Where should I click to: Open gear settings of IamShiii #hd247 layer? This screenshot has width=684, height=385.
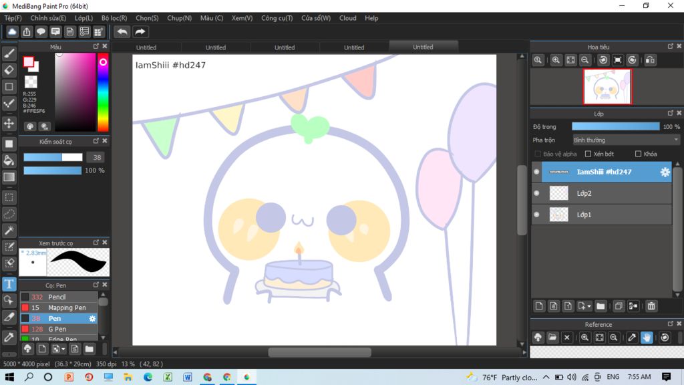coord(665,172)
